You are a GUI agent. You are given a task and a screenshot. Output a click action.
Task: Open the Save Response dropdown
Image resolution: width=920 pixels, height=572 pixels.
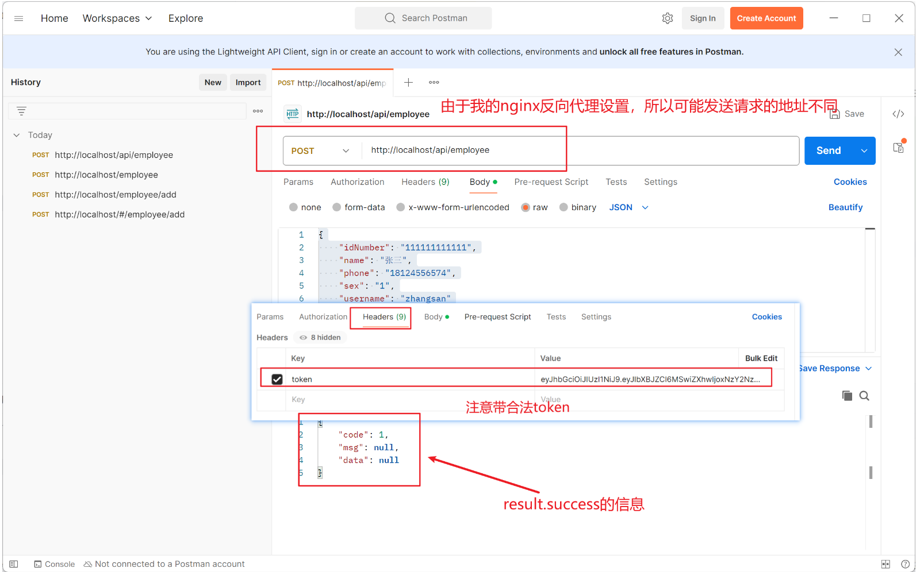[835, 369]
